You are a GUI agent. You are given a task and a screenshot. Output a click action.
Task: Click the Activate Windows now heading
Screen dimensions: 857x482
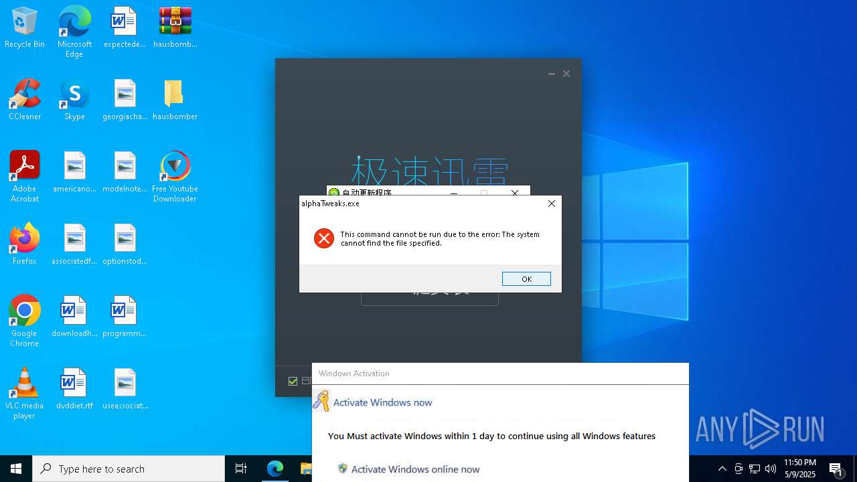pos(382,402)
